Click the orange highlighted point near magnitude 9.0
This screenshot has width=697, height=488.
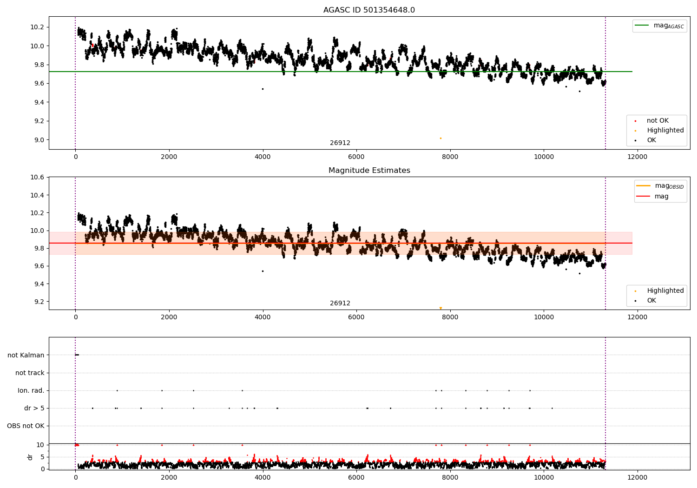[x=441, y=138]
